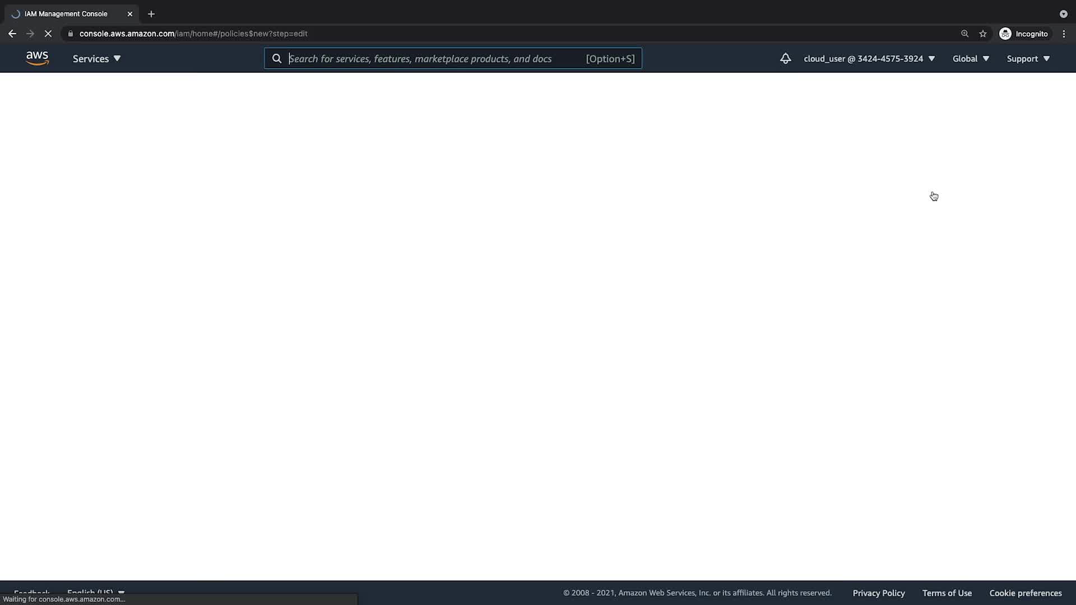The width and height of the screenshot is (1076, 605).
Task: Bookmark this page with the star icon
Action: coord(982,34)
